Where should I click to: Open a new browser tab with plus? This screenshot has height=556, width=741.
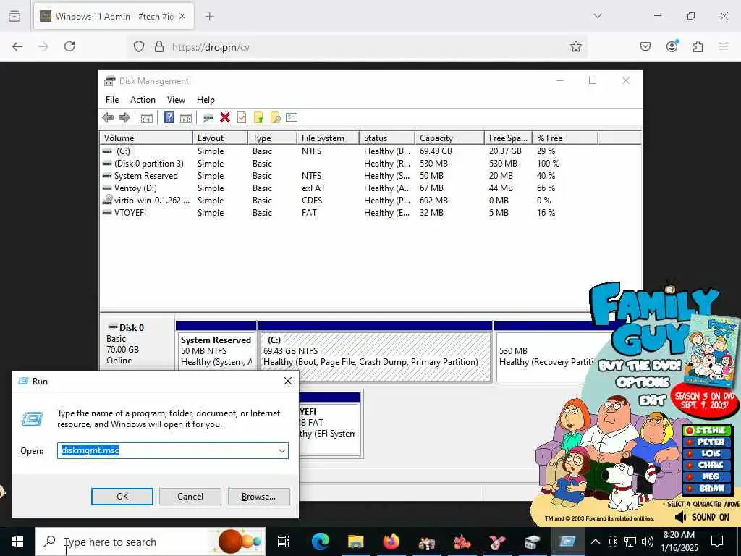point(210,17)
